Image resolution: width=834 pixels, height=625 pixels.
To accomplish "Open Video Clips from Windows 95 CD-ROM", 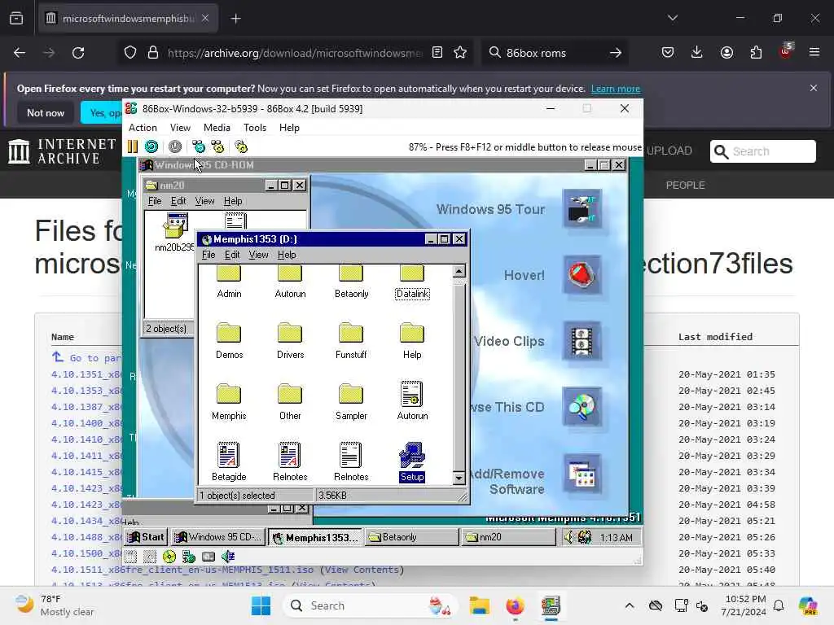I will (582, 341).
